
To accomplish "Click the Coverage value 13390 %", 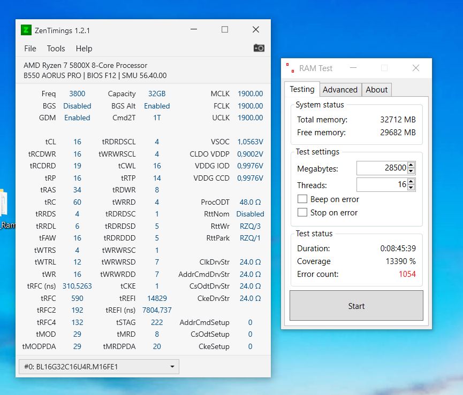I will 400,261.
